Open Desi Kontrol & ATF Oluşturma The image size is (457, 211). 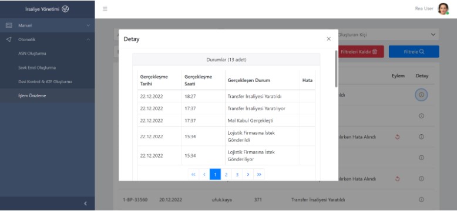click(x=45, y=81)
